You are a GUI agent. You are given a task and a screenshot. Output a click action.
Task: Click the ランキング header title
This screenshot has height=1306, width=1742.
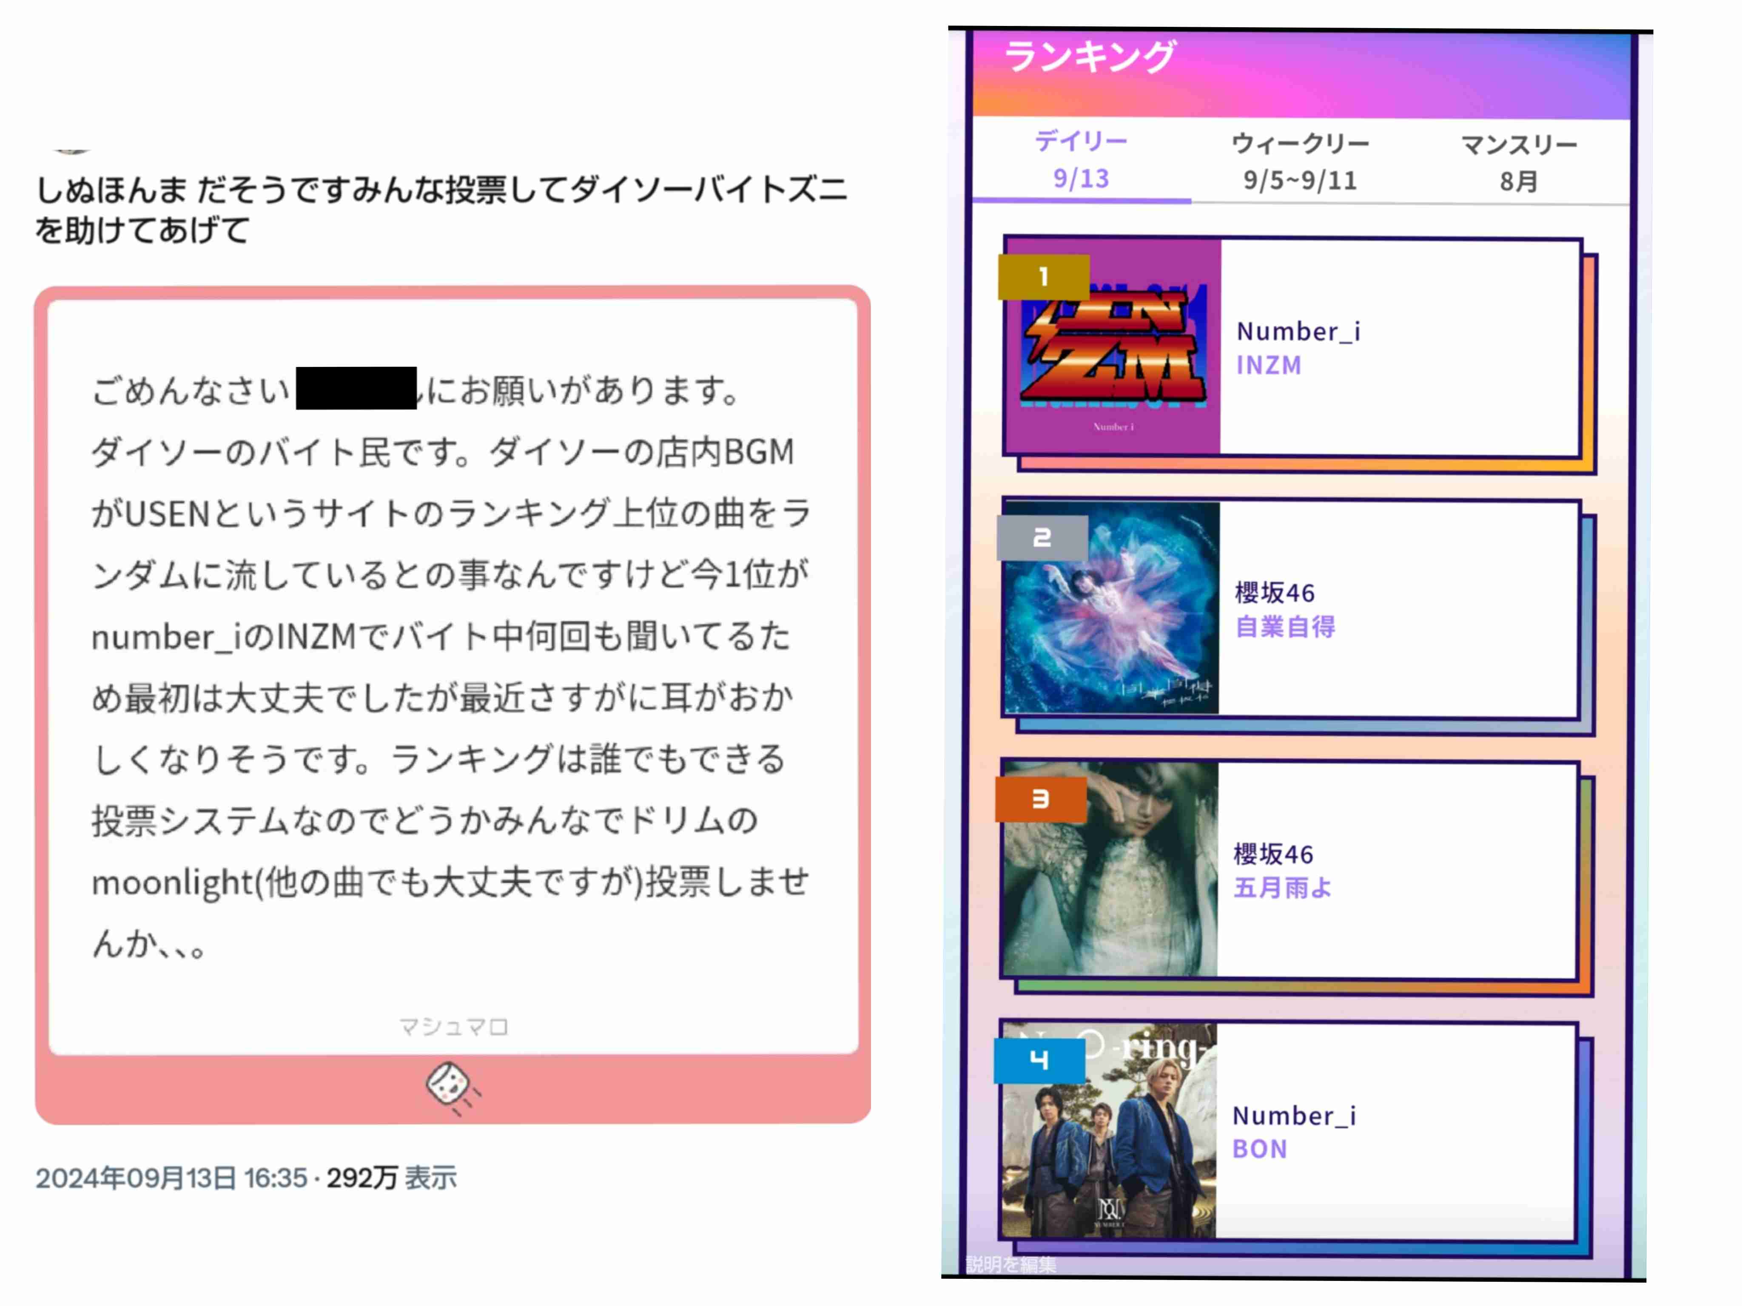[1090, 57]
